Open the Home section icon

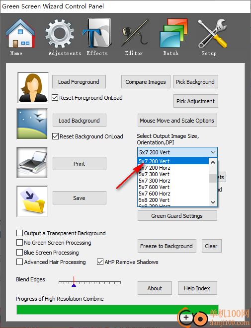[x=20, y=33]
